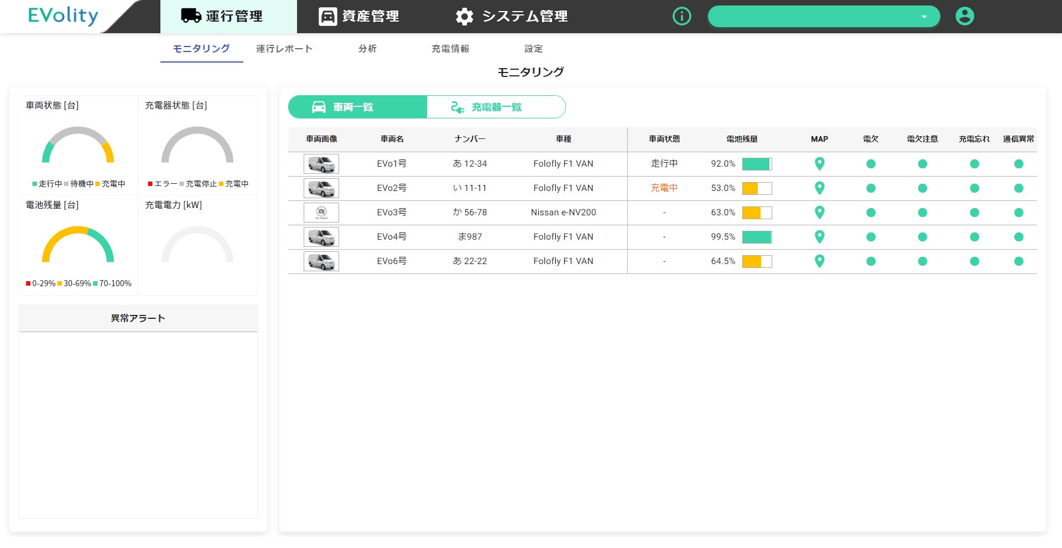Click the 走行中 status of EVo1号
1062x548 pixels.
coord(664,164)
